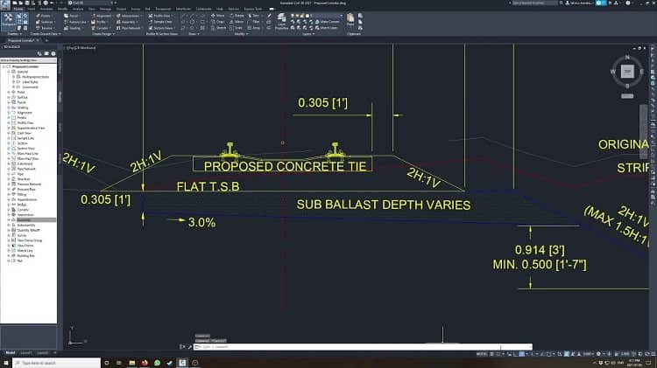
Task: Click the Make Current layer tool
Action: [327, 22]
